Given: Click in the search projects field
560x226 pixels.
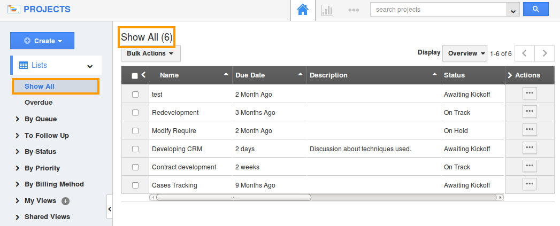Looking at the screenshot, I should tap(439, 10).
